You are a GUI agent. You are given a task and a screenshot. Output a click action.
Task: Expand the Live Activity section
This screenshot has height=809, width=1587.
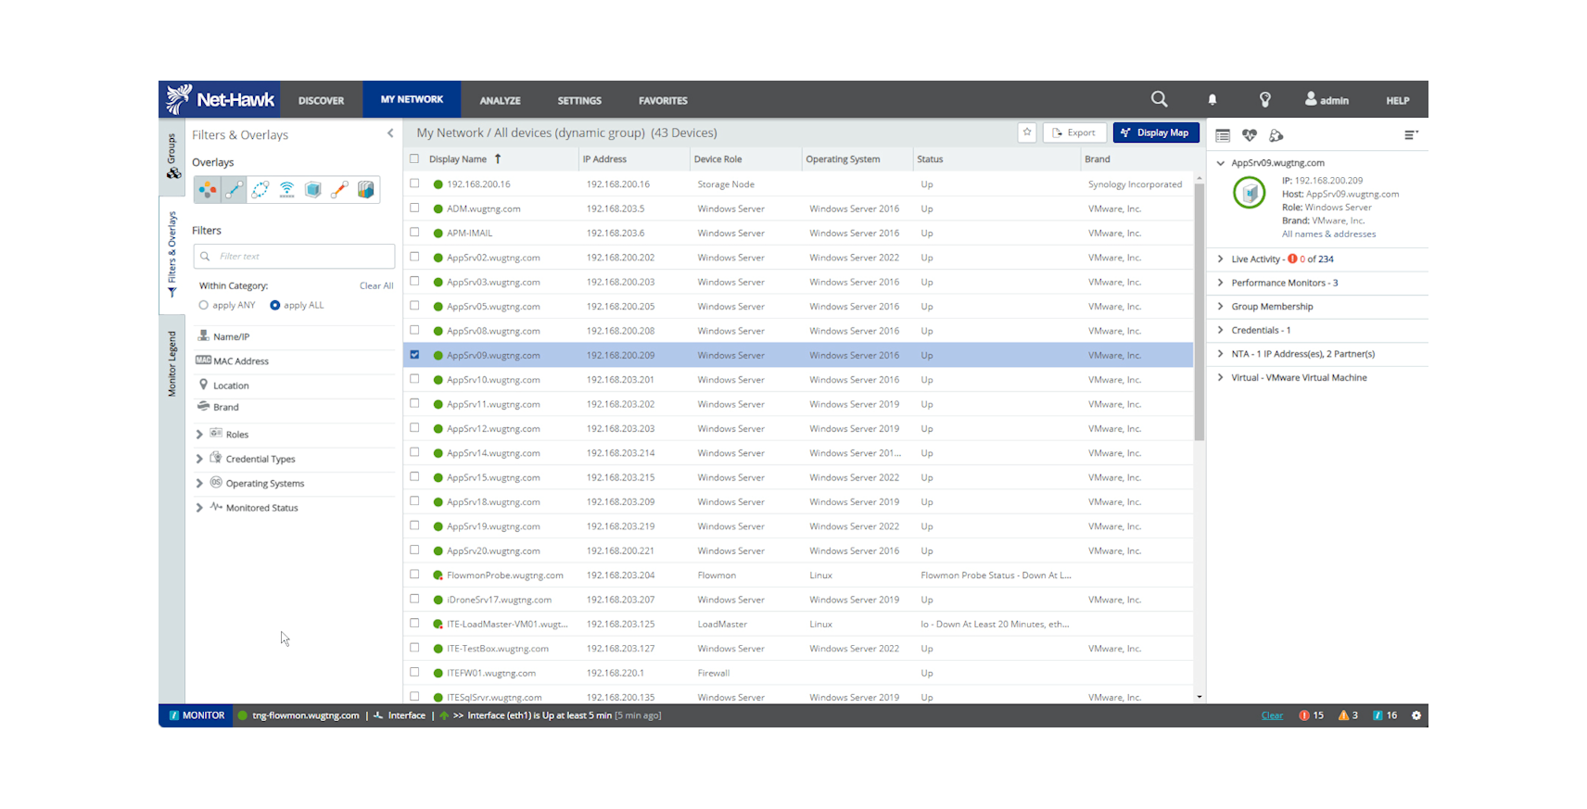1221,259
